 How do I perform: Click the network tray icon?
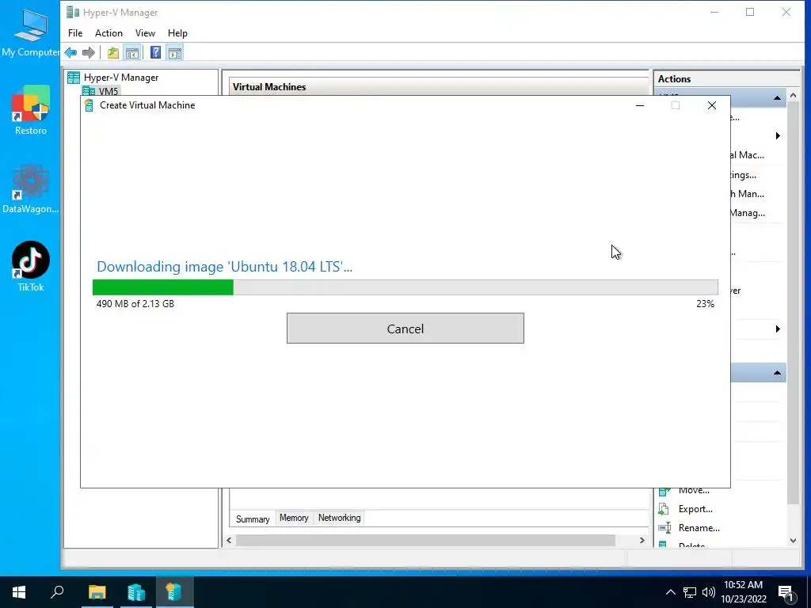point(690,592)
